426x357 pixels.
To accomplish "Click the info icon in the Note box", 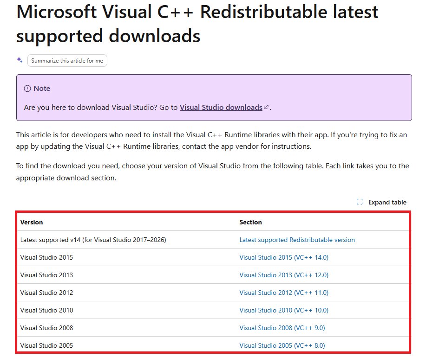I will [x=26, y=88].
